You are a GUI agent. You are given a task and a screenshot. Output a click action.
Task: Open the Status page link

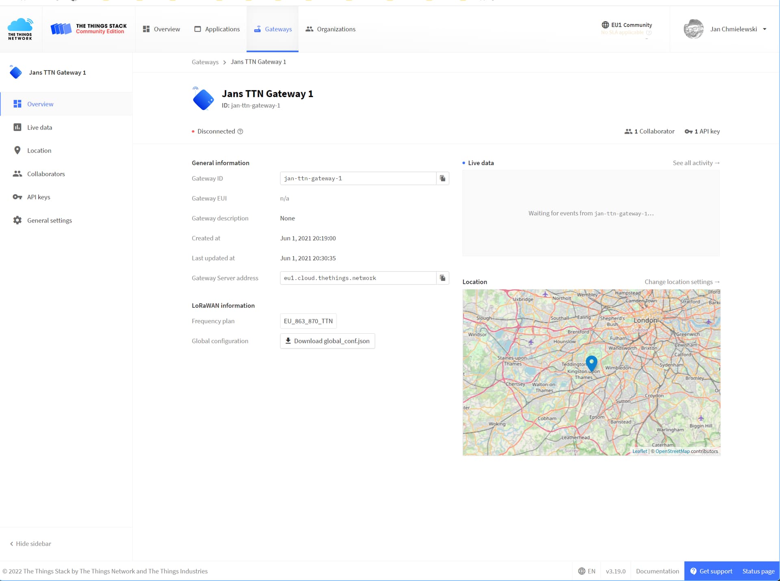[758, 571]
